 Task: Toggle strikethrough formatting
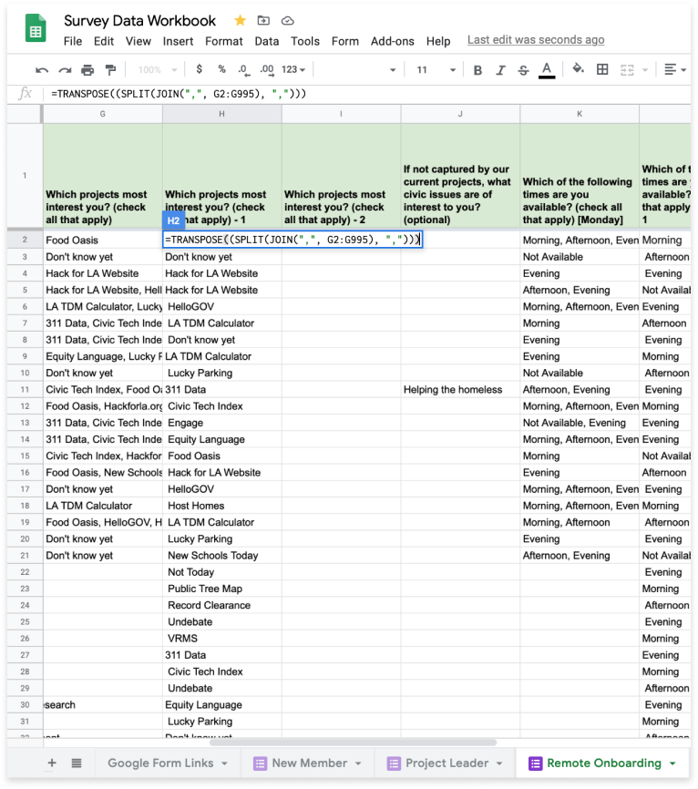point(523,70)
